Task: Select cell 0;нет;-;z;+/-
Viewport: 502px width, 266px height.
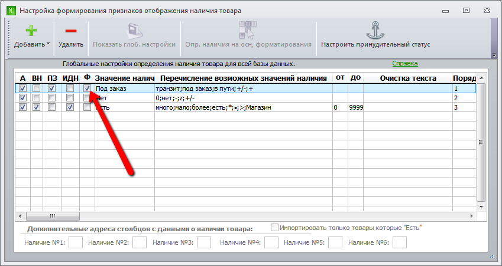Action: [x=244, y=98]
